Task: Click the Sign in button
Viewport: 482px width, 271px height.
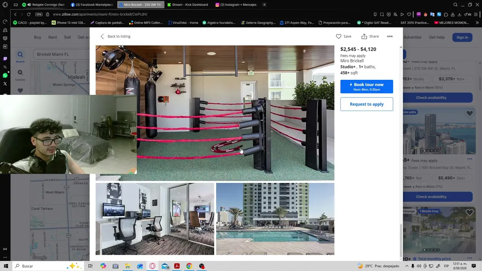Action: pos(462,37)
